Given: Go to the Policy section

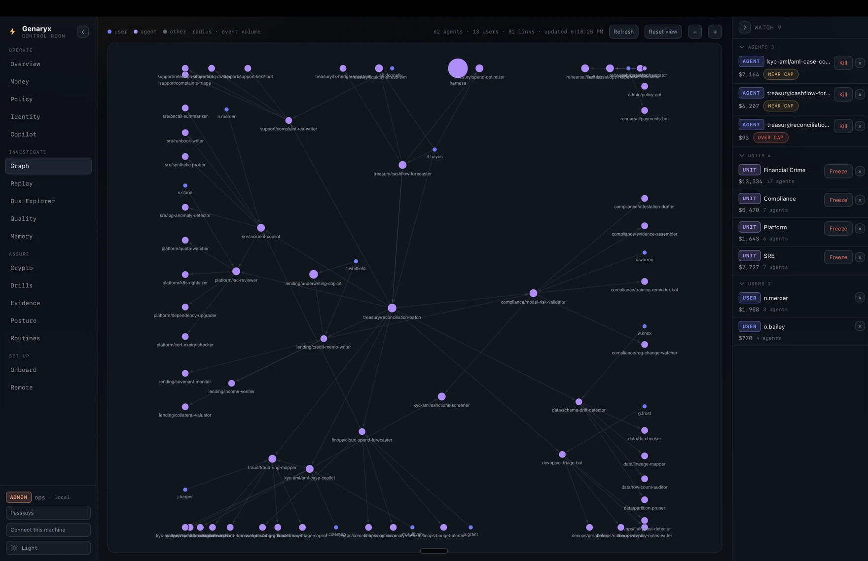Looking at the screenshot, I should [x=48, y=99].
